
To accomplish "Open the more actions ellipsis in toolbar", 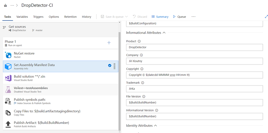I will (x=193, y=16).
